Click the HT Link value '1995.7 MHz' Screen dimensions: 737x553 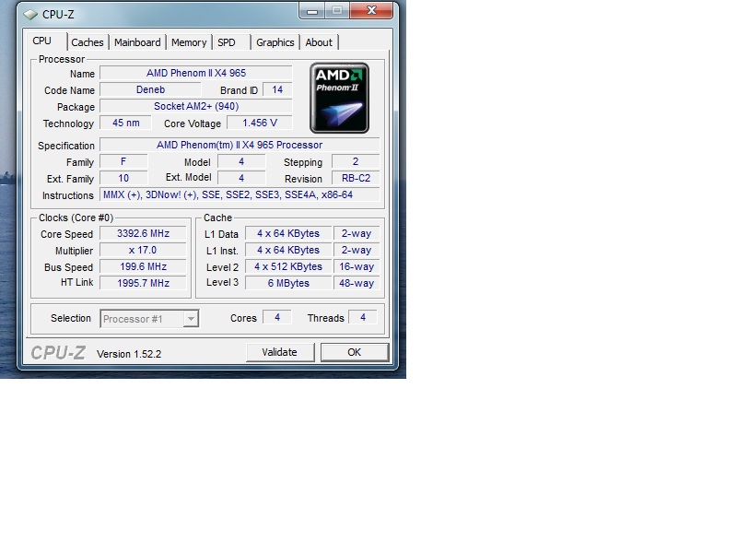tap(144, 283)
